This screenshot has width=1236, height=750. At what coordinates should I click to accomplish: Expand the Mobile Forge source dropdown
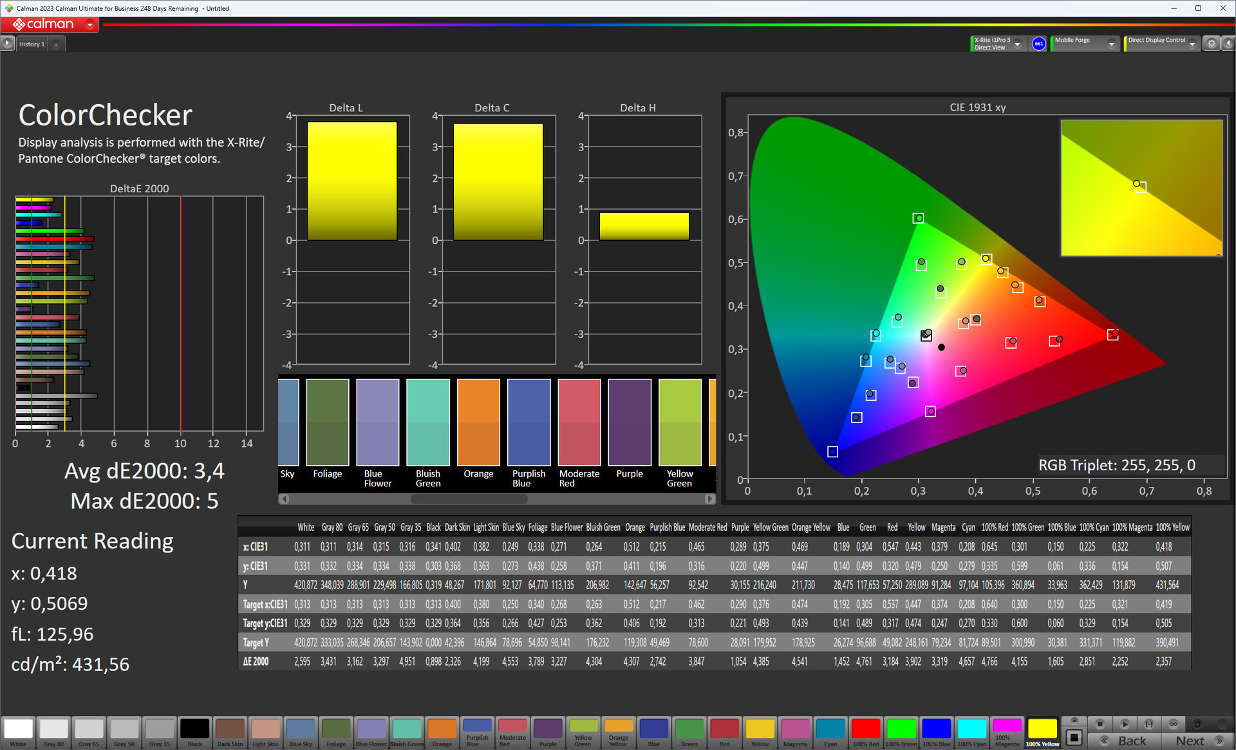coord(1111,44)
